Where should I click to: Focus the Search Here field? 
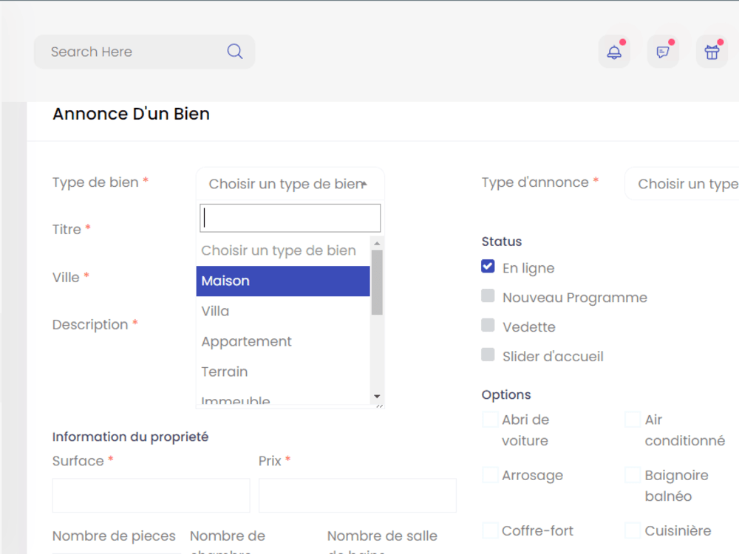coord(144,52)
